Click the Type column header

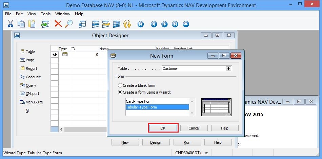coord(63,49)
